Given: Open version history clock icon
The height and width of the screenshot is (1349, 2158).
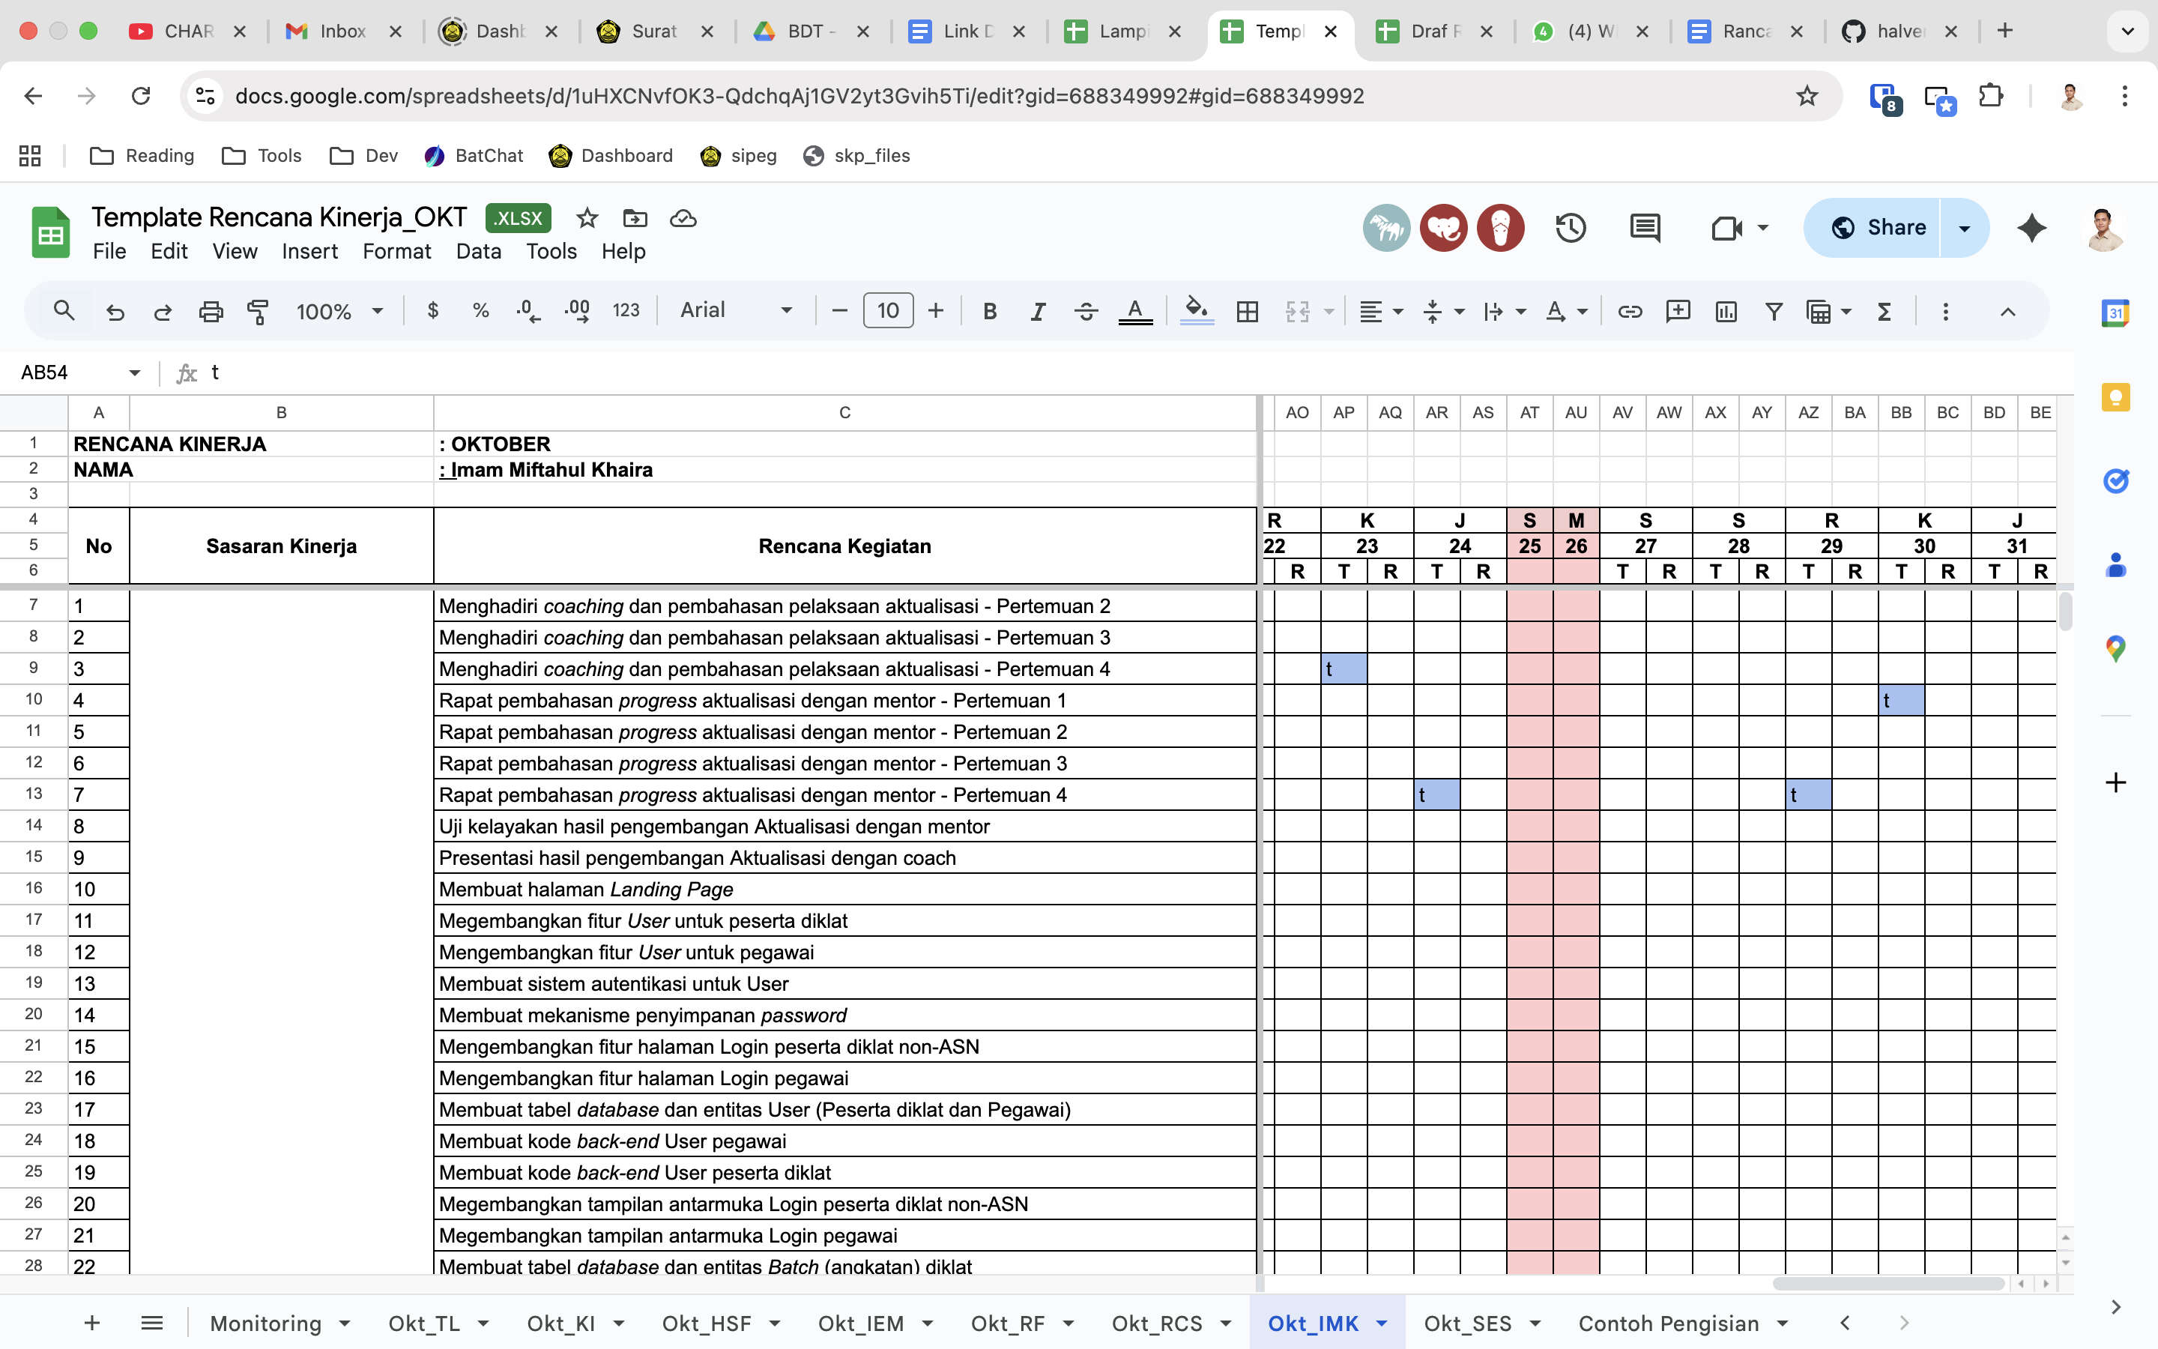Looking at the screenshot, I should point(1571,229).
